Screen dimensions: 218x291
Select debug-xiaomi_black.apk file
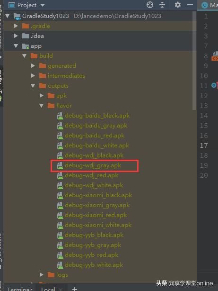(x=95, y=195)
